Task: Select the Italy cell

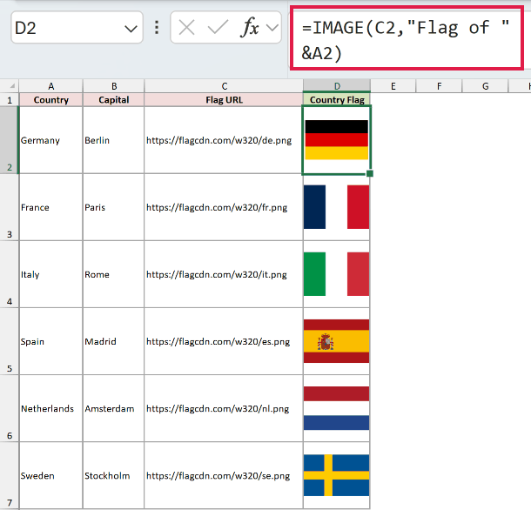Action: (50, 274)
